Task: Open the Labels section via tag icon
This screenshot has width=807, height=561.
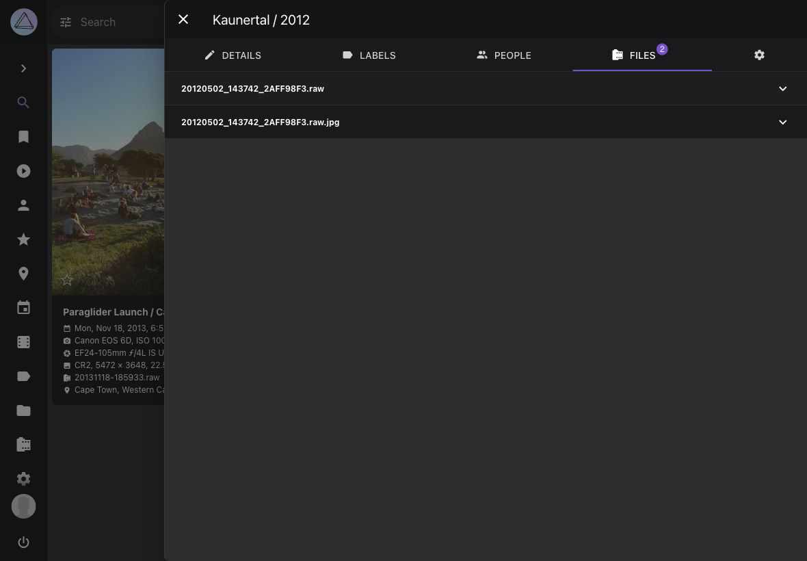Action: [23, 376]
